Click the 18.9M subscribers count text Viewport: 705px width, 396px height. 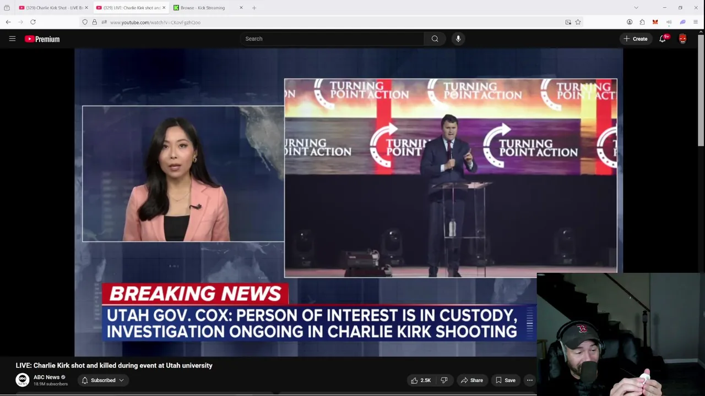(x=51, y=384)
